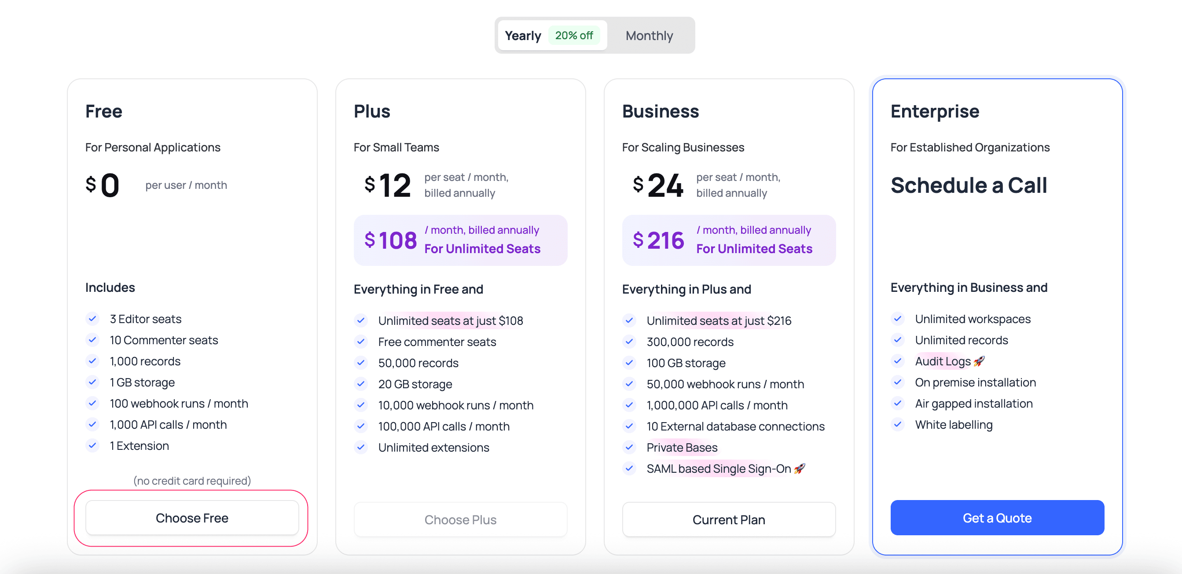This screenshot has height=574, width=1182.
Task: Click the Get a Quote button
Action: (x=997, y=518)
